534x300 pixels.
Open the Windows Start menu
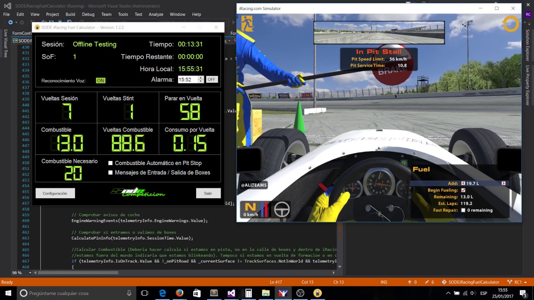click(x=8, y=293)
